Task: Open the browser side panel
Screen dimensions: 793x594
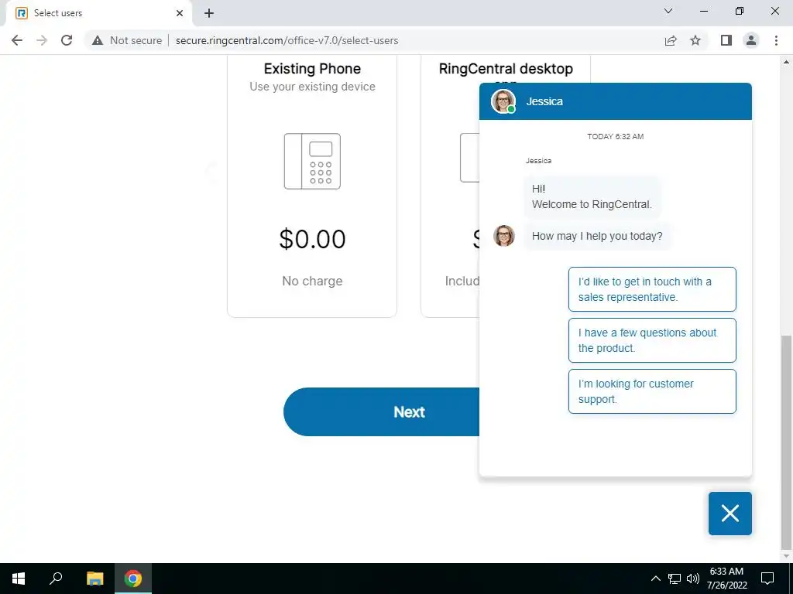Action: pos(726,40)
